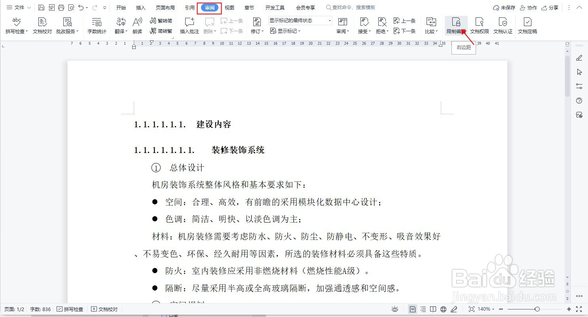Toggle writing mode pen icon in status bar
This screenshot has width=588, height=317.
coord(454,309)
